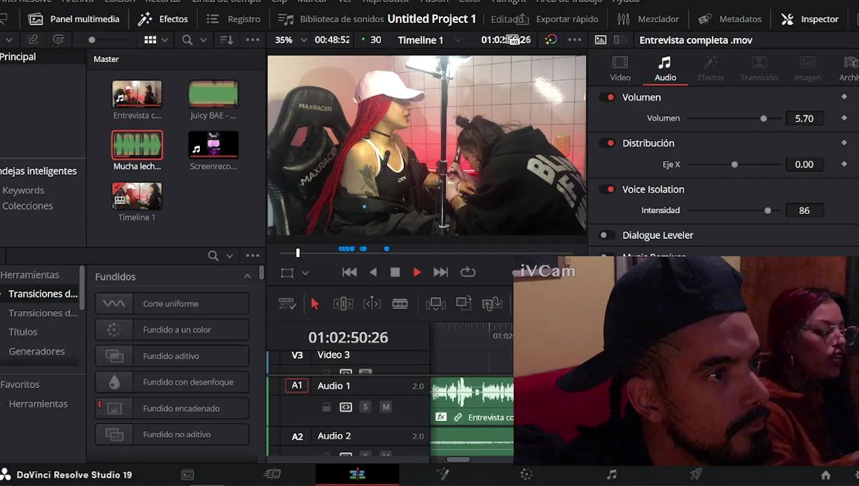Click the fx badge on Entrevista clip
Image resolution: width=859 pixels, height=486 pixels.
click(x=441, y=417)
